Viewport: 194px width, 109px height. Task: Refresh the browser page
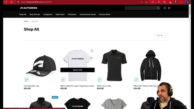pyautogui.click(x=6, y=2)
